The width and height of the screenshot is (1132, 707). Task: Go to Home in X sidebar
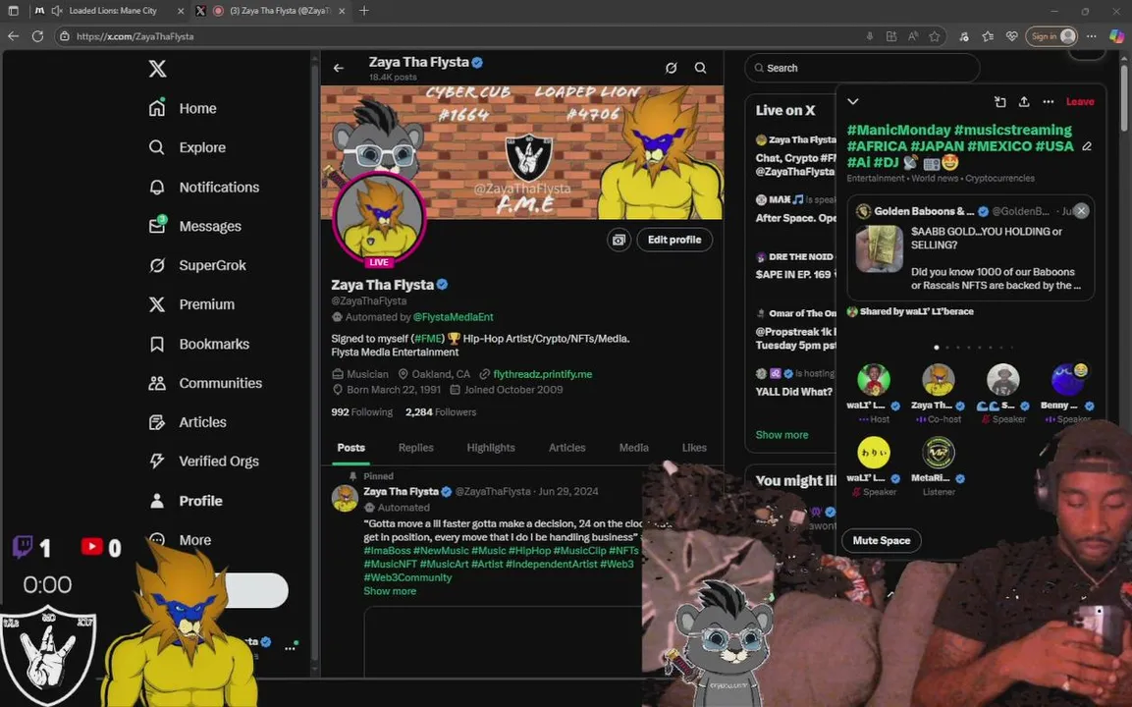(183, 108)
